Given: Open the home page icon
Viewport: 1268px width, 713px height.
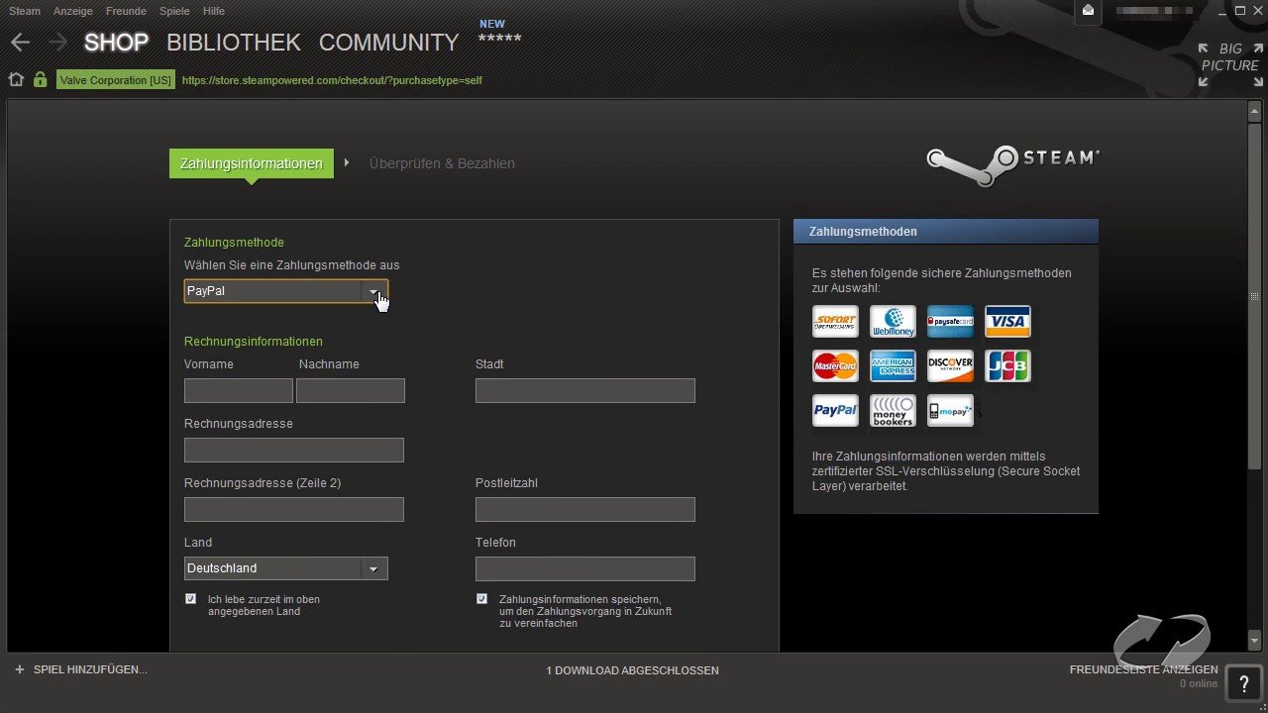Looking at the screenshot, I should 16,80.
